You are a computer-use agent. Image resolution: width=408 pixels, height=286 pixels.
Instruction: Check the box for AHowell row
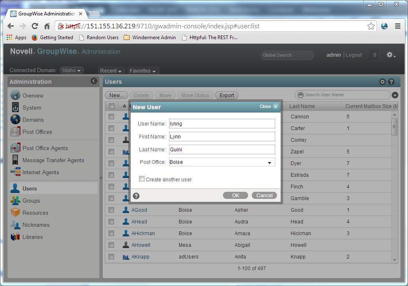(112, 245)
